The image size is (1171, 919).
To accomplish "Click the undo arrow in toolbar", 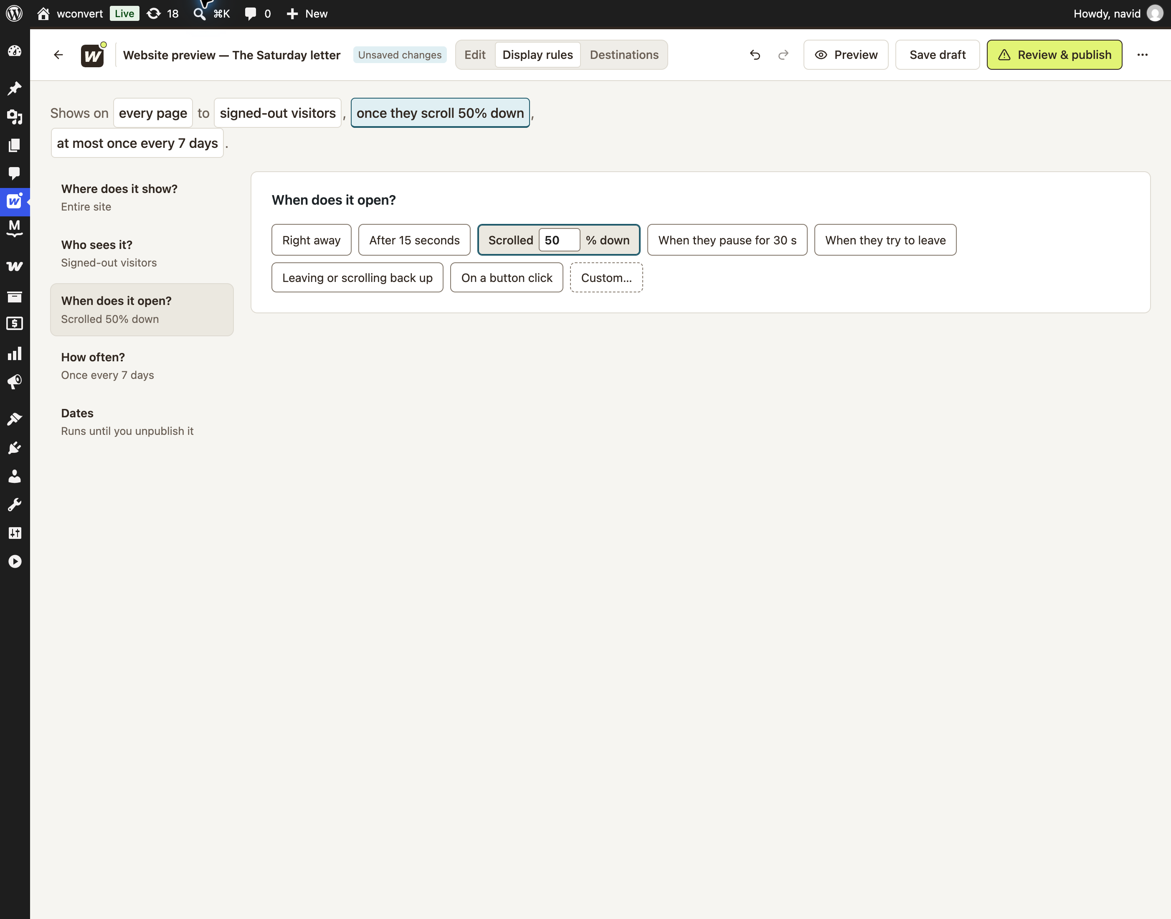I will pos(755,55).
